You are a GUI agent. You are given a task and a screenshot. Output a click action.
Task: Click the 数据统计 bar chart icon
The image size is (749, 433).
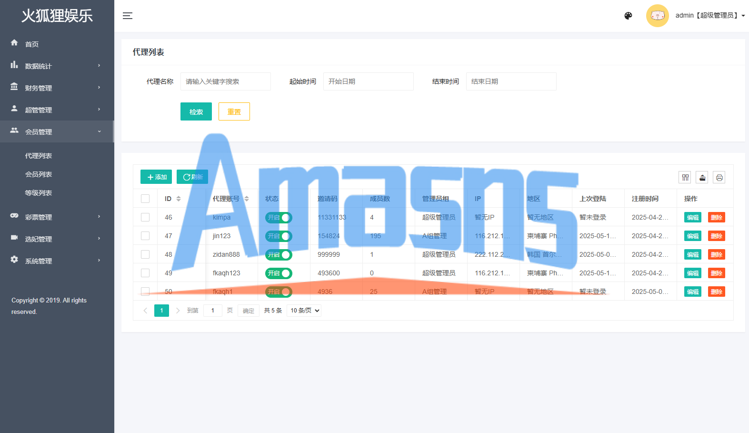tap(14, 65)
